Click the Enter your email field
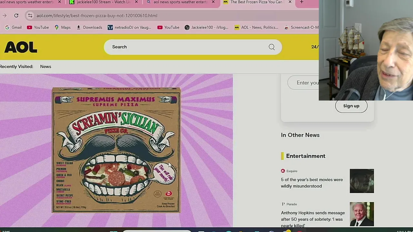Screen dimensions: 413x232 303,83
